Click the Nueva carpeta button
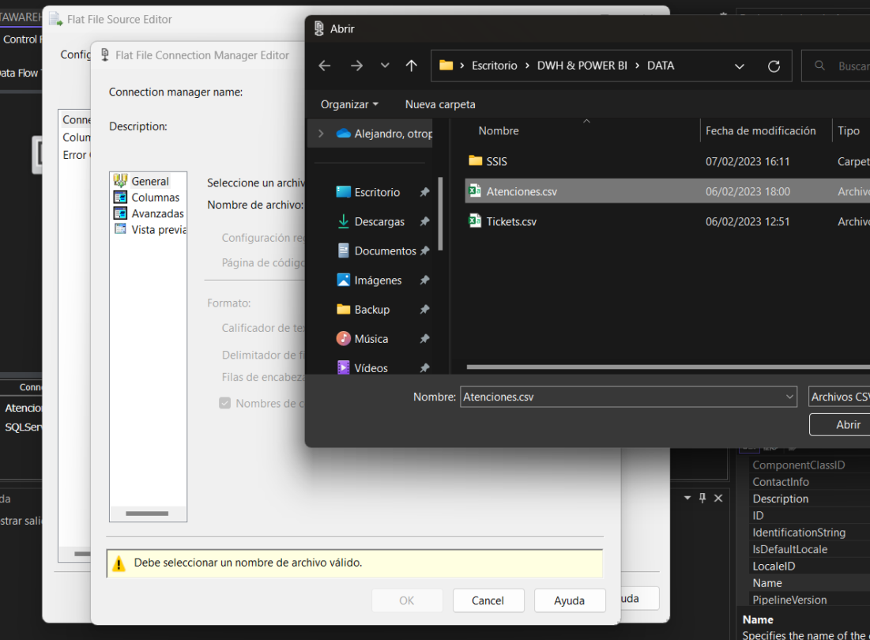The height and width of the screenshot is (640, 870). point(440,104)
